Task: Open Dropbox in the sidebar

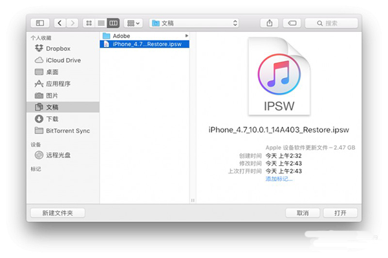Action: coord(58,48)
